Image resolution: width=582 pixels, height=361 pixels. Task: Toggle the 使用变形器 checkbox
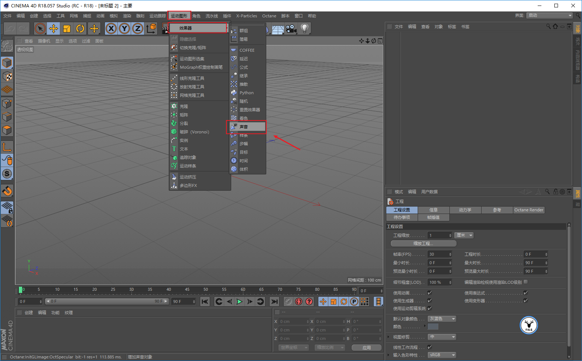click(x=525, y=300)
